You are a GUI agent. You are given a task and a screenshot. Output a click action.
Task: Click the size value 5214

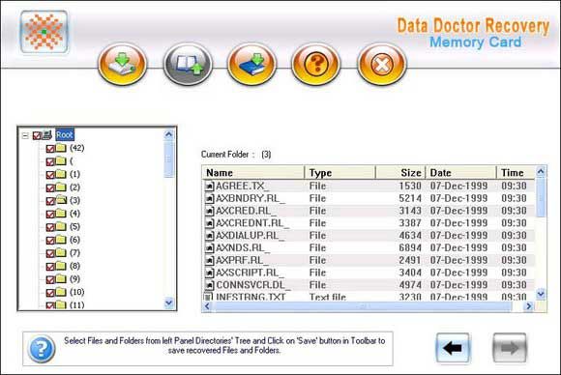point(410,198)
